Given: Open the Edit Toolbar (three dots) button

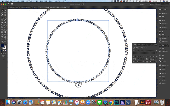Looking at the screenshot, I should pyautogui.click(x=4, y=59).
